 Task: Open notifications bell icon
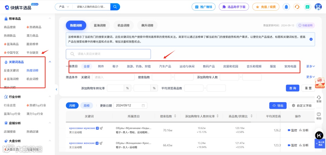point(286,7)
